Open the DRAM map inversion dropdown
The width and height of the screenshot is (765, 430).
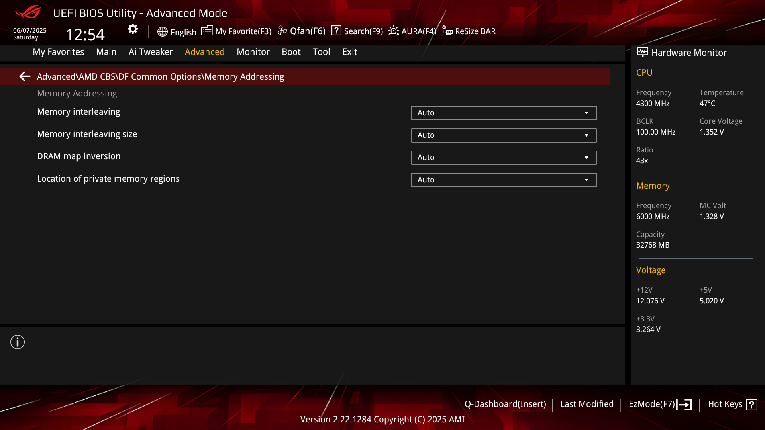point(504,158)
